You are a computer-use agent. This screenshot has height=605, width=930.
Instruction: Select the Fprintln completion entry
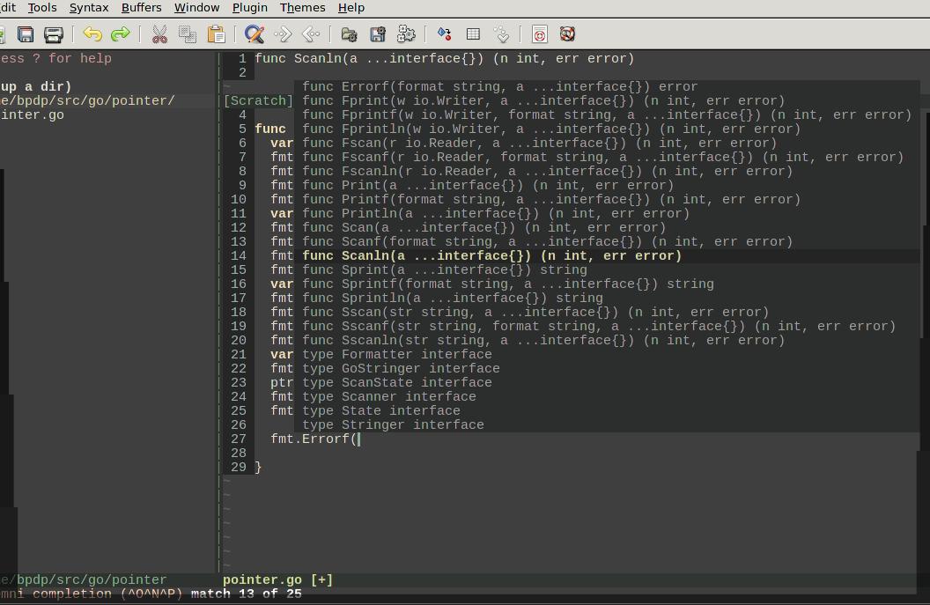coord(607,129)
